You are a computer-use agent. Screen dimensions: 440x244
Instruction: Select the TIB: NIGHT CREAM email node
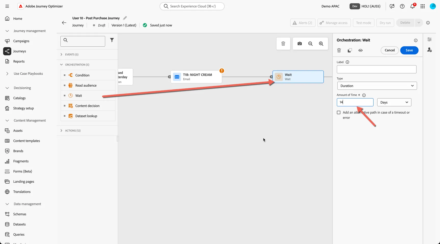(x=196, y=77)
